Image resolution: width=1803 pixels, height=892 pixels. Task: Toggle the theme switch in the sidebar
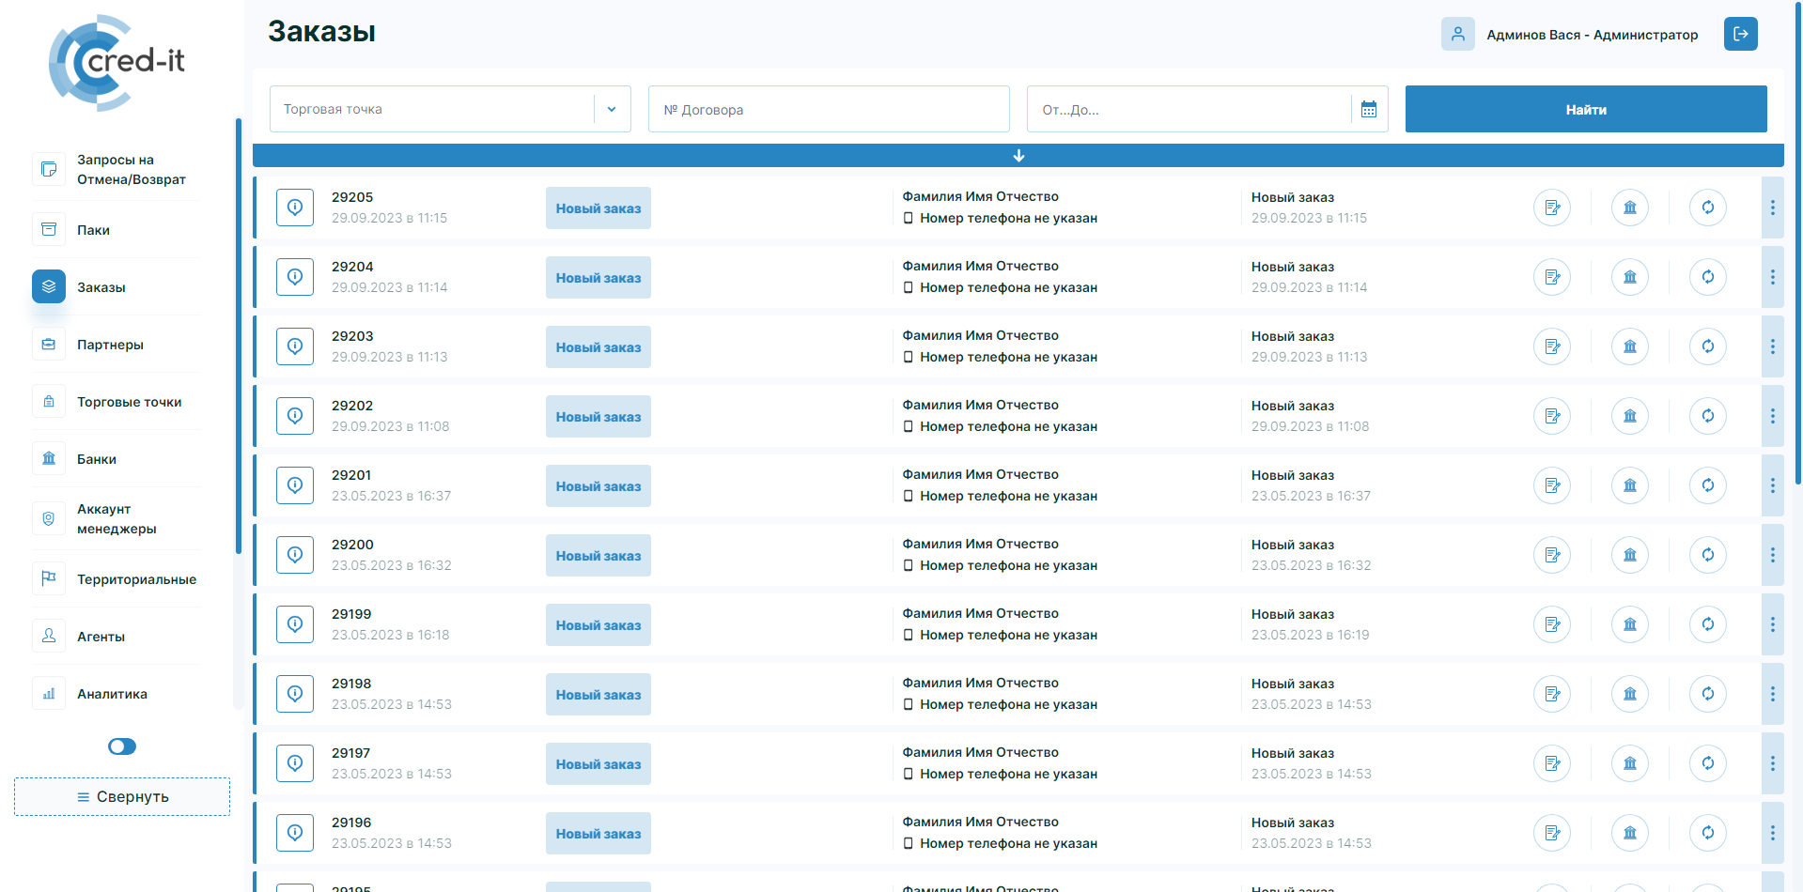point(122,746)
